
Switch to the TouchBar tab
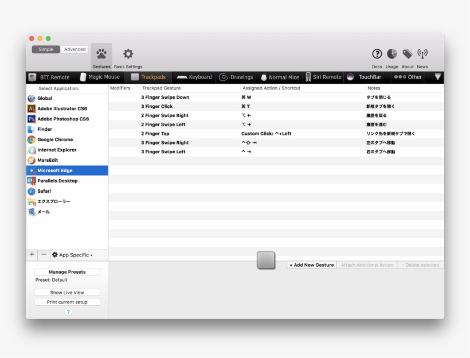(x=365, y=77)
